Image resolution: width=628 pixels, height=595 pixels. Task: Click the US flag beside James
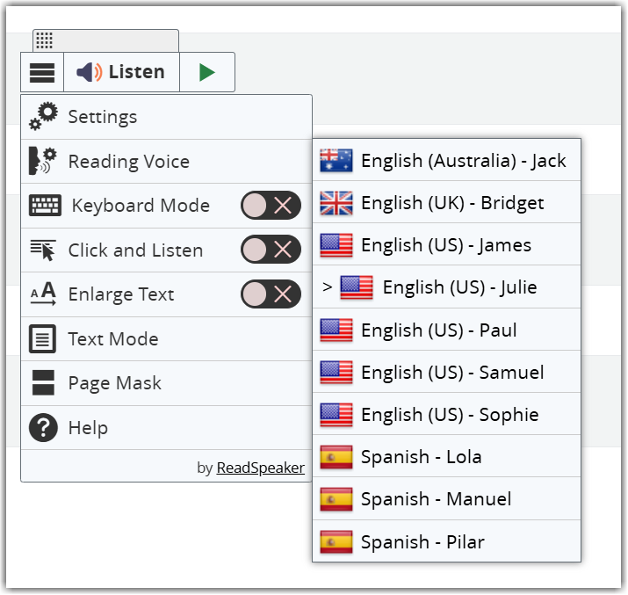click(336, 245)
